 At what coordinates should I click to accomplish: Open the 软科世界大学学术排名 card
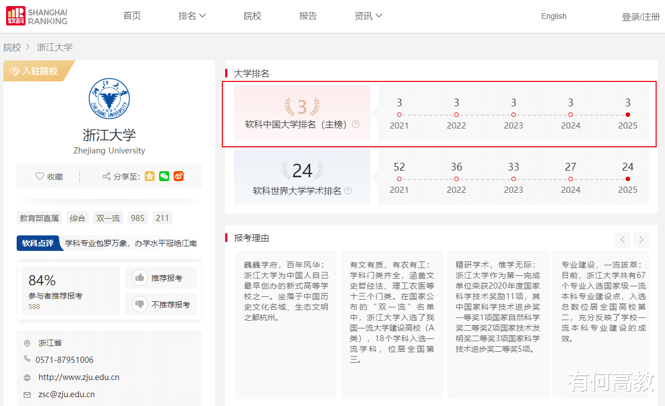point(302,177)
